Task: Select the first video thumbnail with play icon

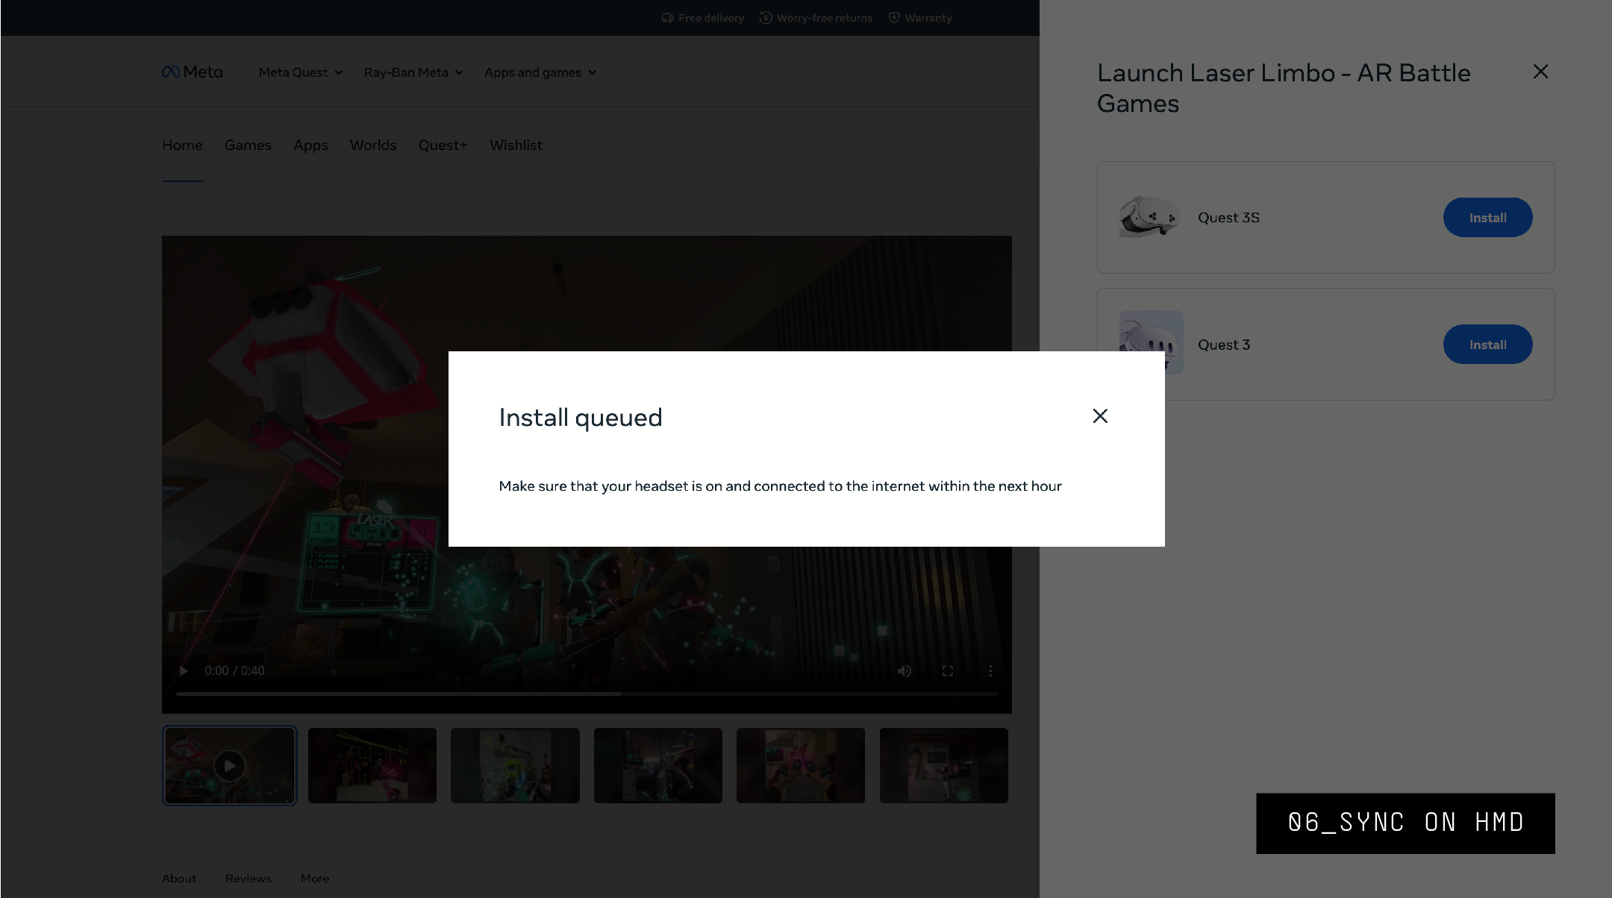Action: [x=230, y=765]
